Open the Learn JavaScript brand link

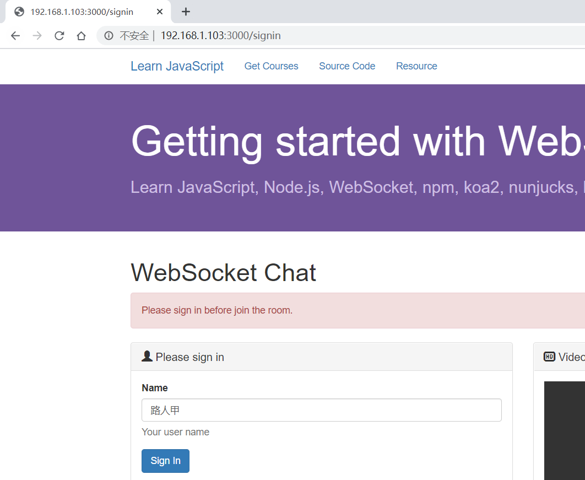(x=177, y=66)
